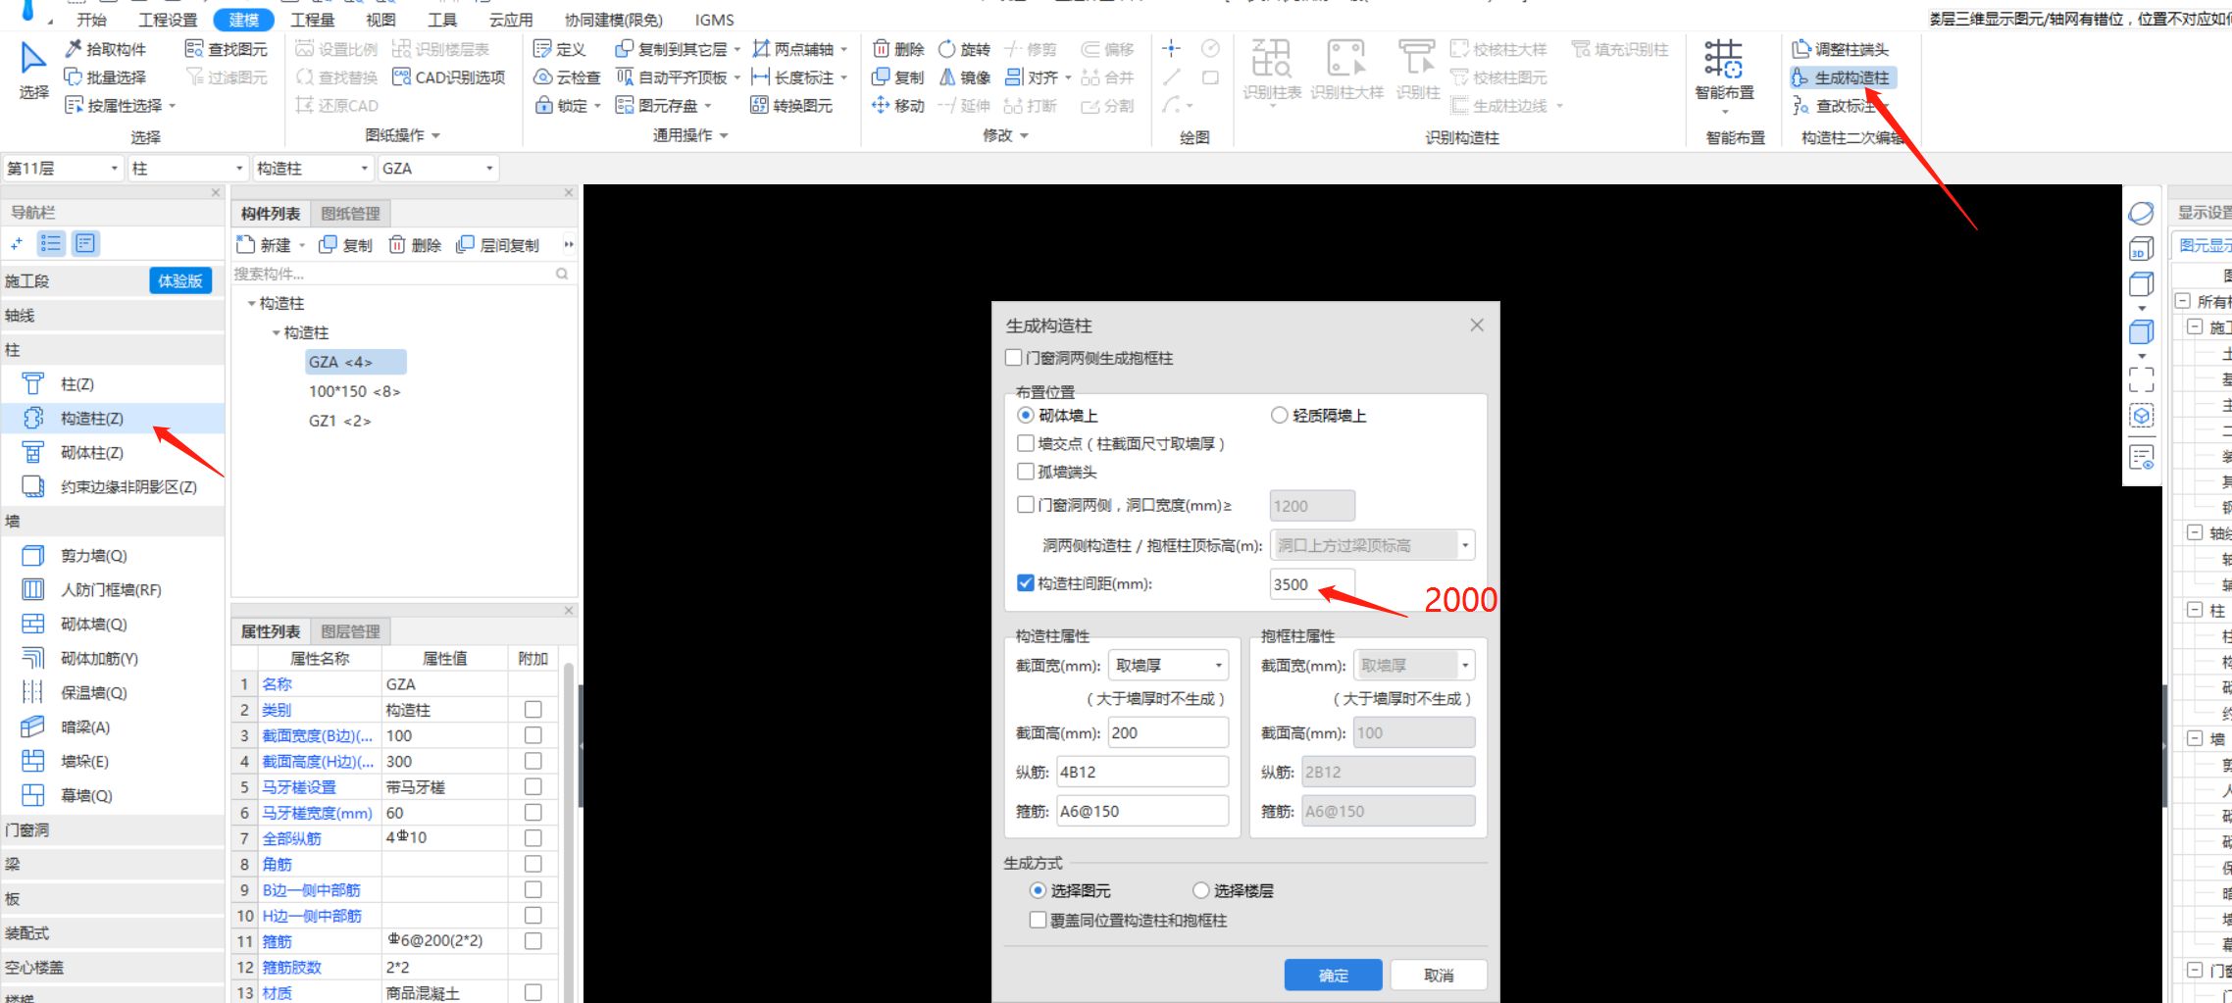This screenshot has height=1003, width=2232.
Task: Click 复制 in component list toolbar
Action: point(346,245)
